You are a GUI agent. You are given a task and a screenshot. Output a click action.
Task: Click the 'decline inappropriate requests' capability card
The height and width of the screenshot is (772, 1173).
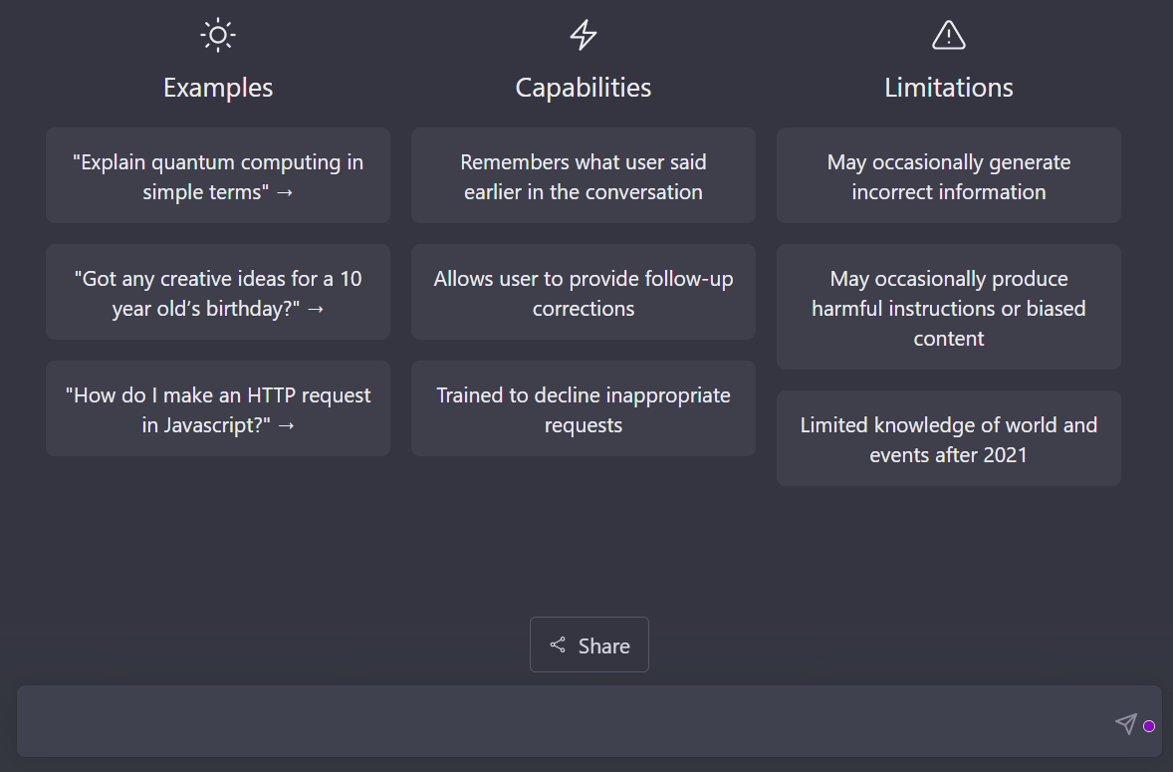point(583,408)
